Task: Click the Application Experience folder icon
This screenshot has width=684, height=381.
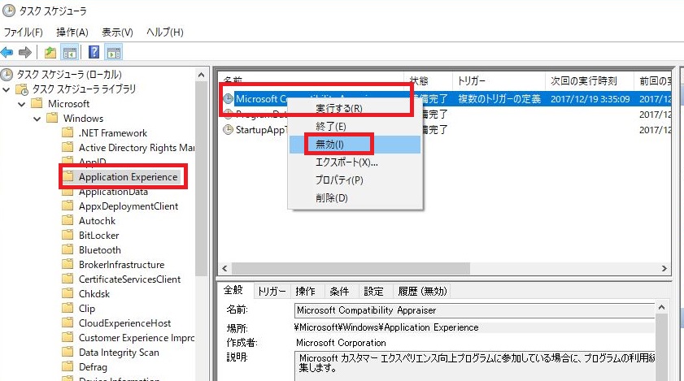Action: (68, 176)
